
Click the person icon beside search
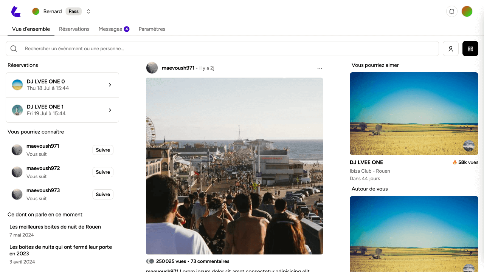point(450,49)
